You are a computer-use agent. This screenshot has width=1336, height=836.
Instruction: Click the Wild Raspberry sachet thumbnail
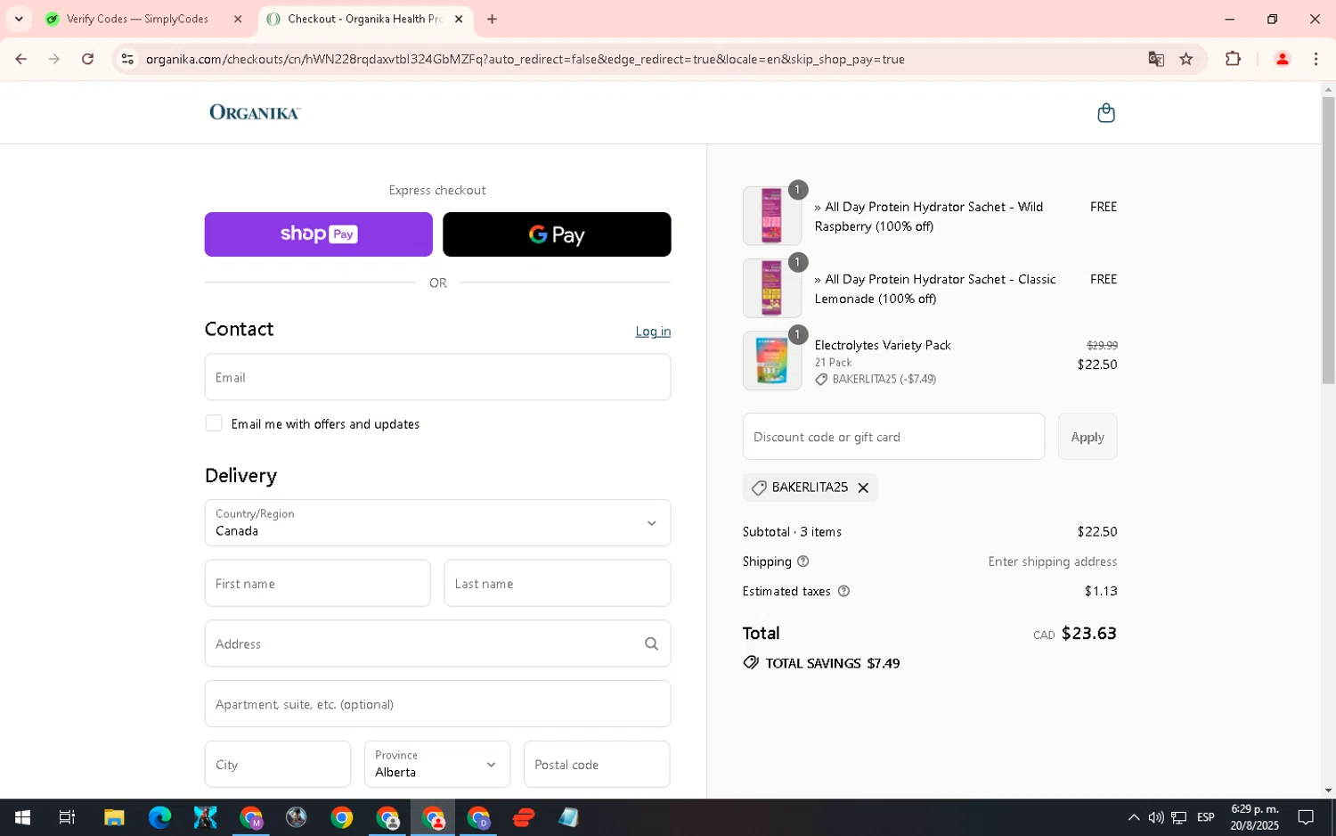(x=772, y=216)
